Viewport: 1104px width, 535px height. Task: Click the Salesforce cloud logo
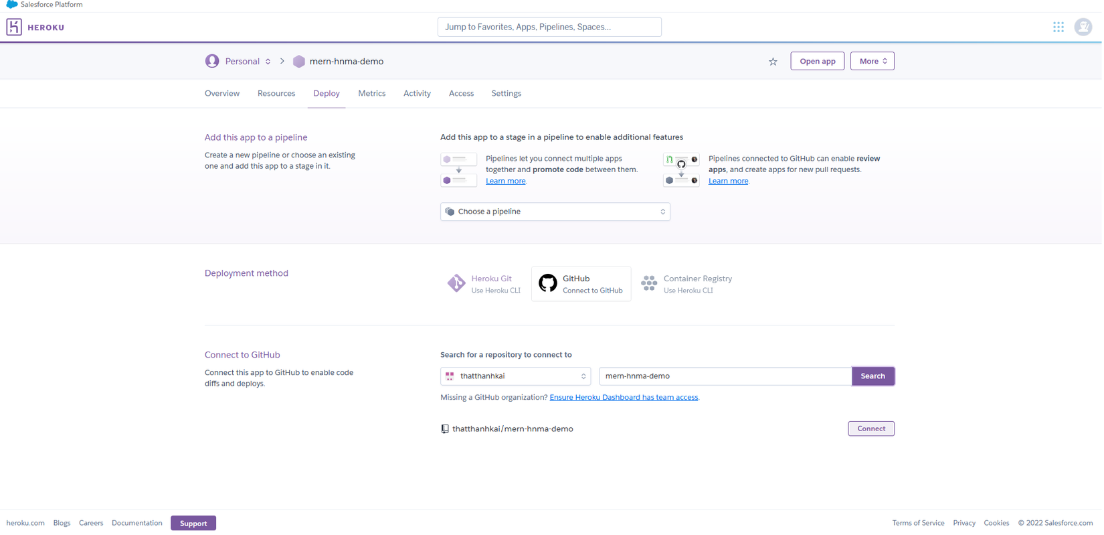click(x=11, y=5)
